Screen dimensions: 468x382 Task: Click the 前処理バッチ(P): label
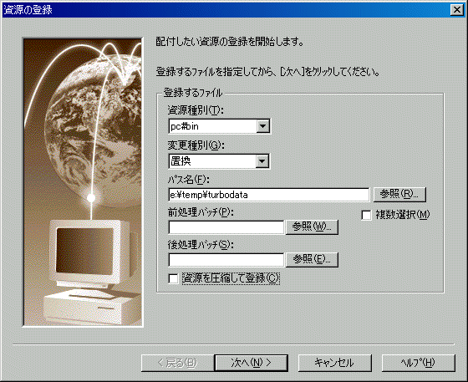click(x=201, y=212)
